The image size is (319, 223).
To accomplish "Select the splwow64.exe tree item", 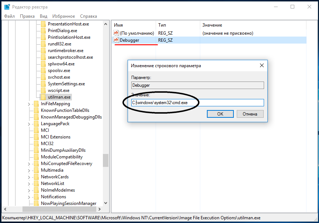I will [61, 64].
